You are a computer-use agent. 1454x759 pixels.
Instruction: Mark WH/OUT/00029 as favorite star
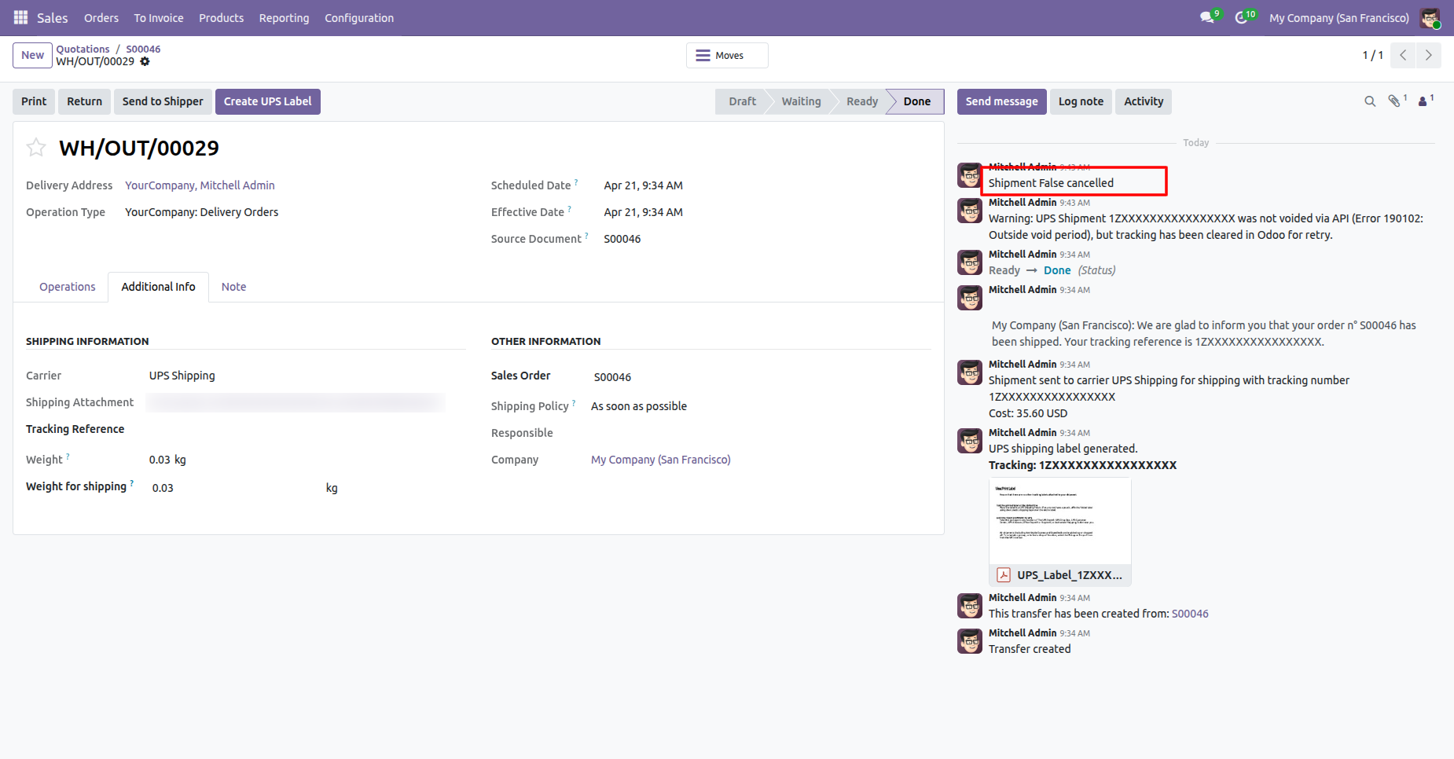(x=36, y=148)
